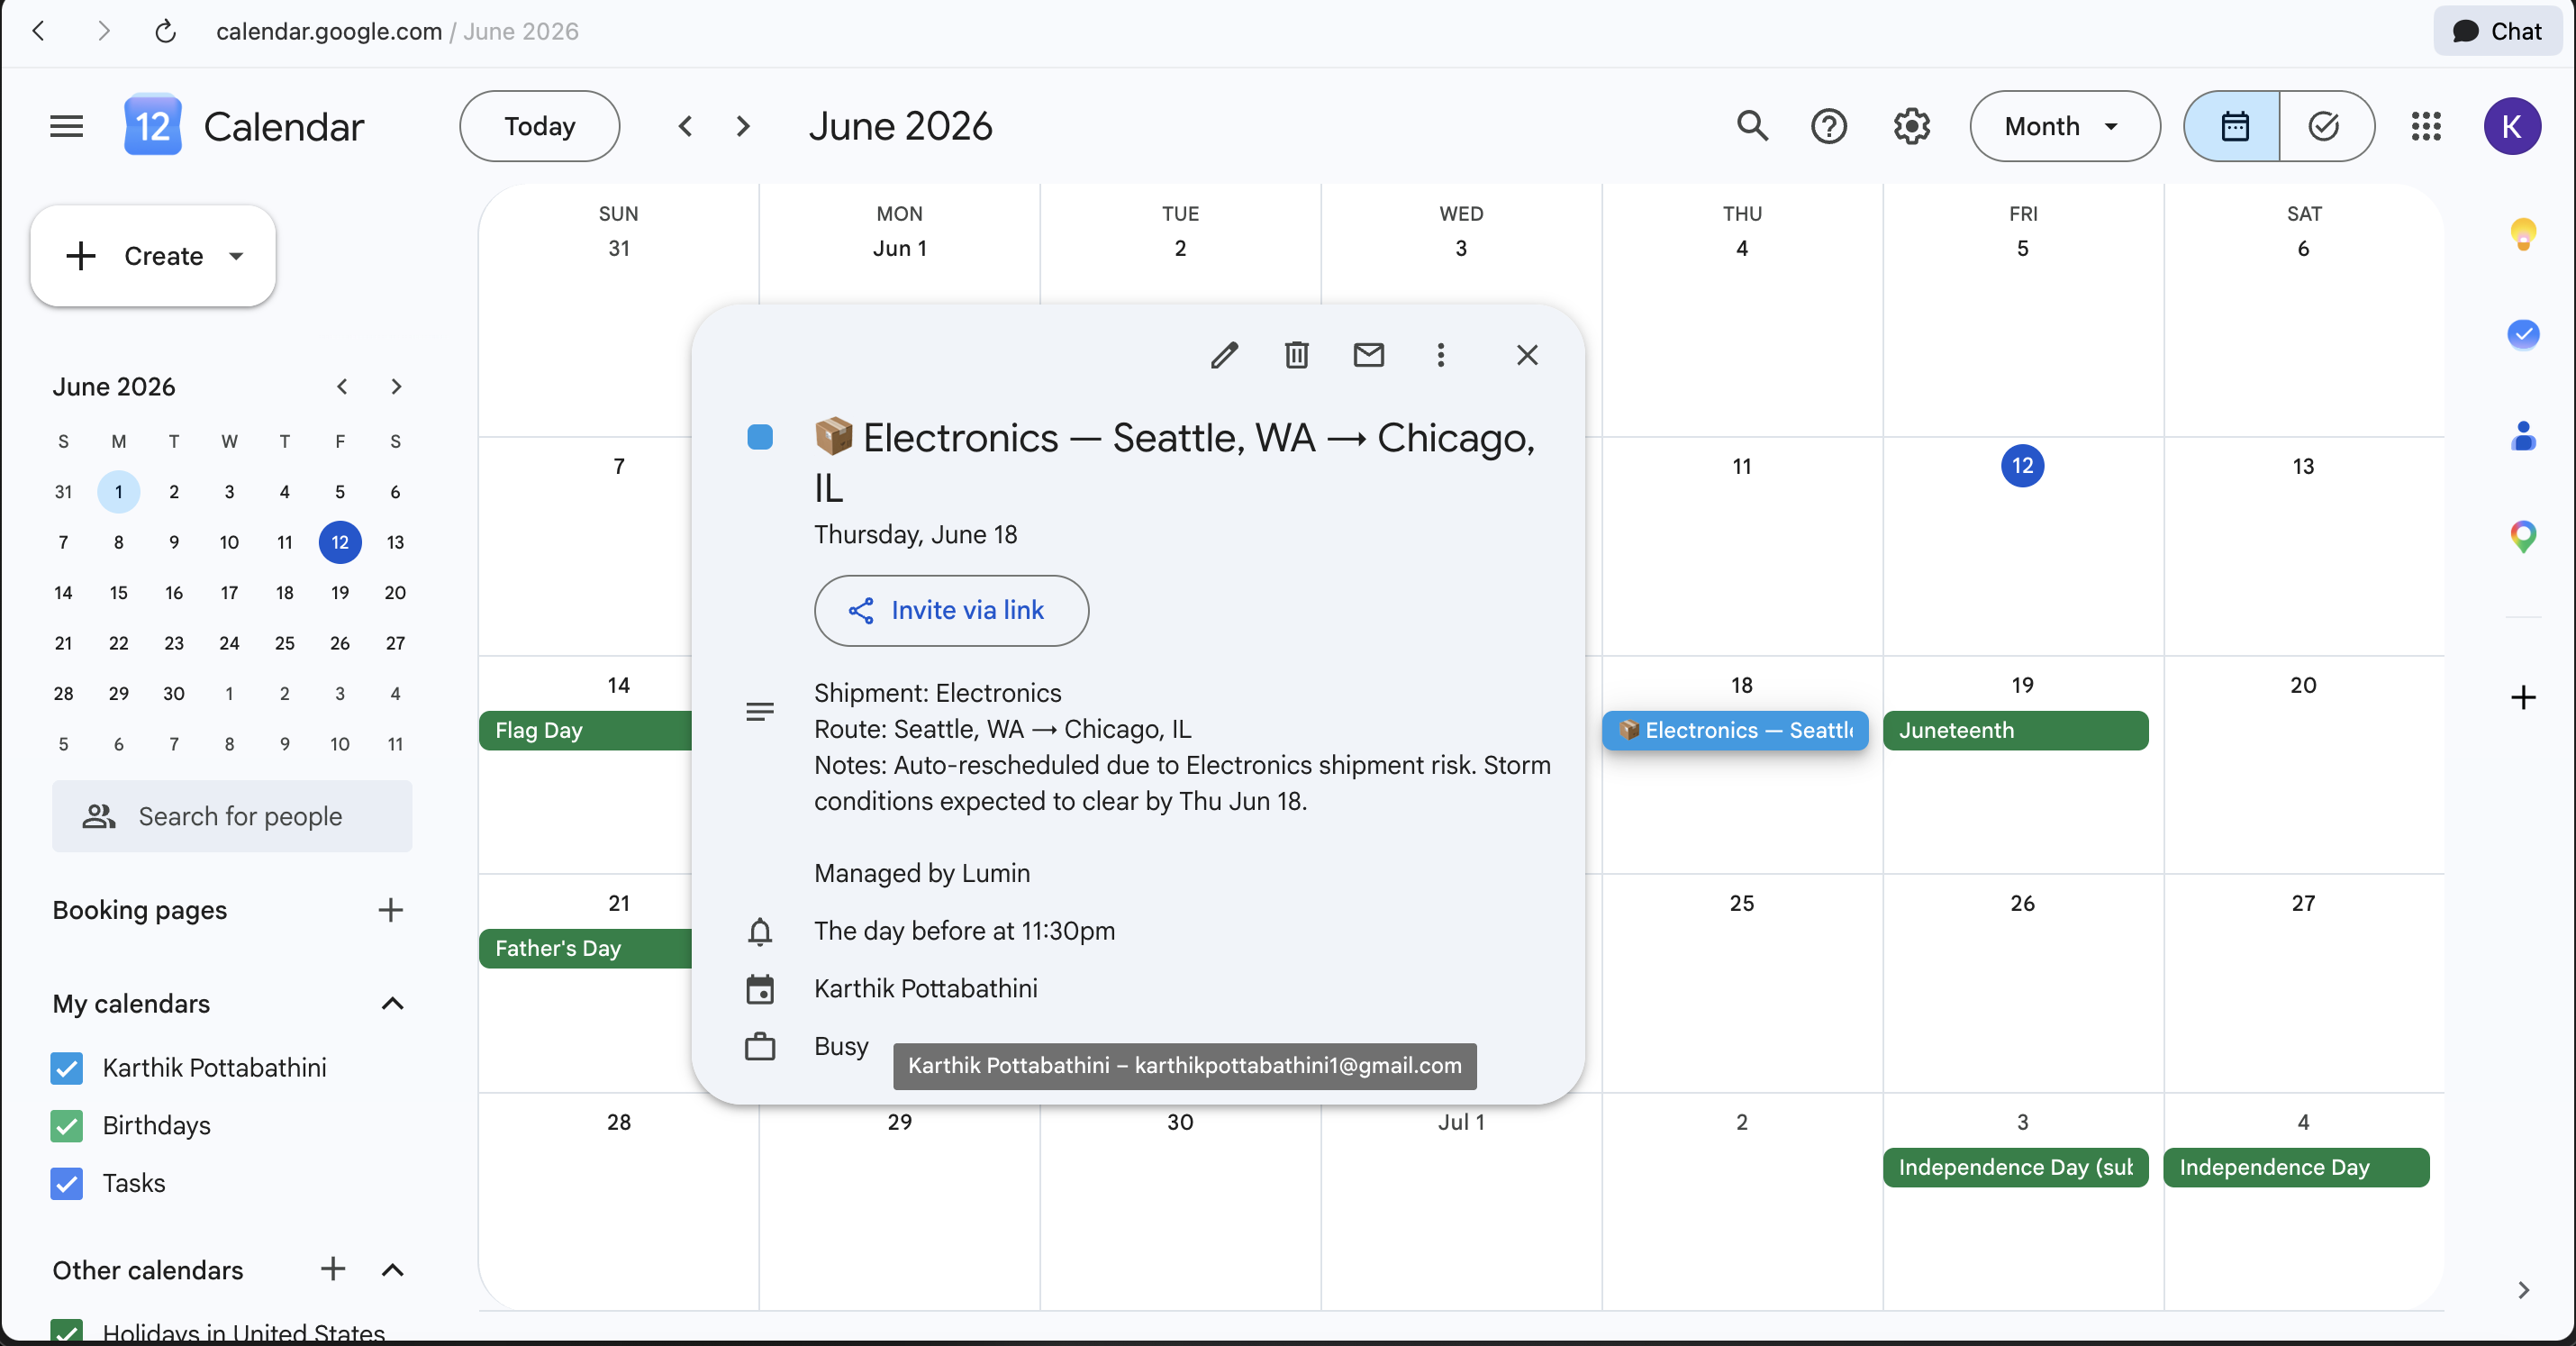This screenshot has height=1346, width=2576.
Task: Show previous month in mini calendar
Action: tap(342, 386)
